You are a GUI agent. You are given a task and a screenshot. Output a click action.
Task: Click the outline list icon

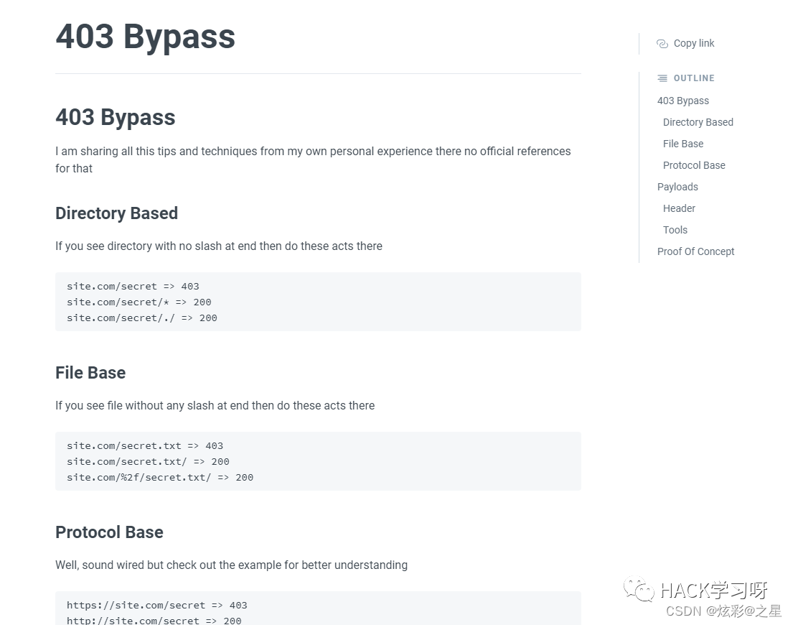[662, 78]
